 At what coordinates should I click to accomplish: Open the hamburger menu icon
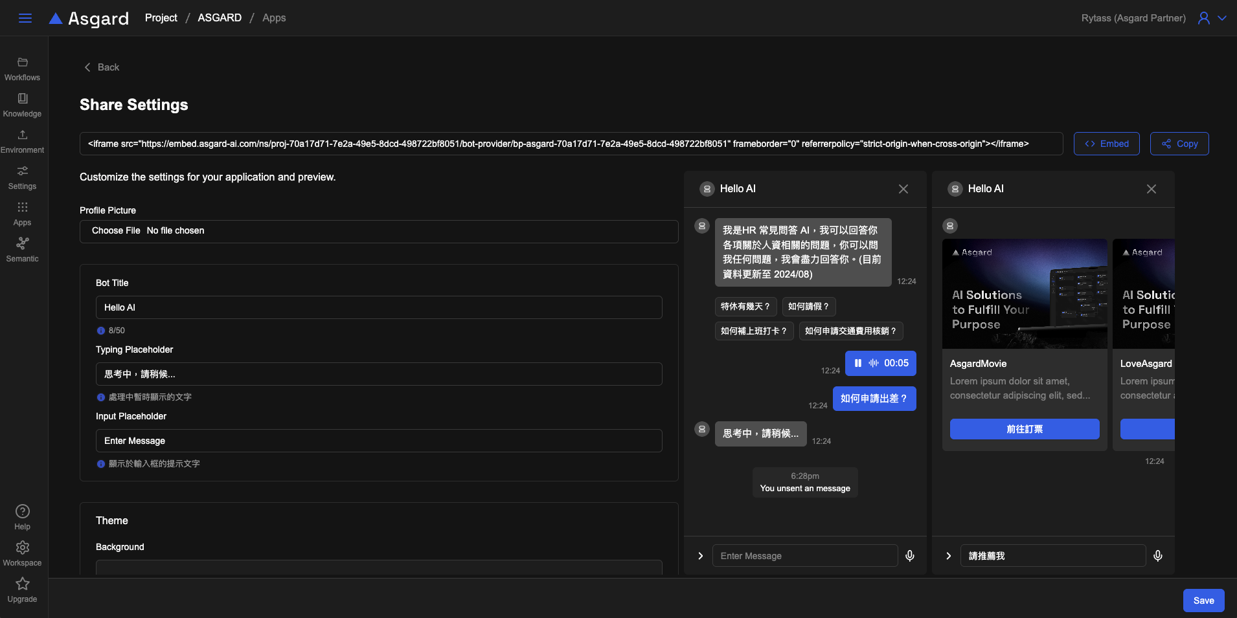25,18
